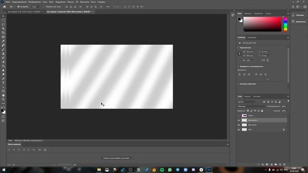The width and height of the screenshot is (308, 173).
Task: Show the hidden Слой 1 layer
Action: (239, 115)
